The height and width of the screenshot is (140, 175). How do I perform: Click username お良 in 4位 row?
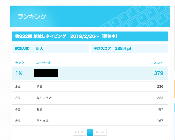(x=40, y=109)
